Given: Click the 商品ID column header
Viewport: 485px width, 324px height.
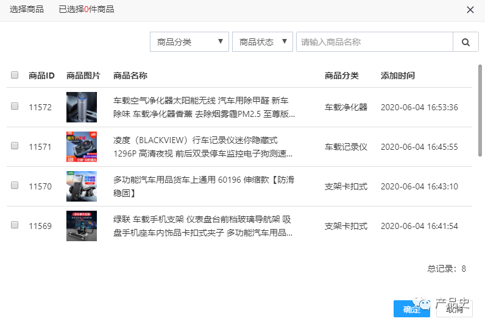Looking at the screenshot, I should coord(41,76).
